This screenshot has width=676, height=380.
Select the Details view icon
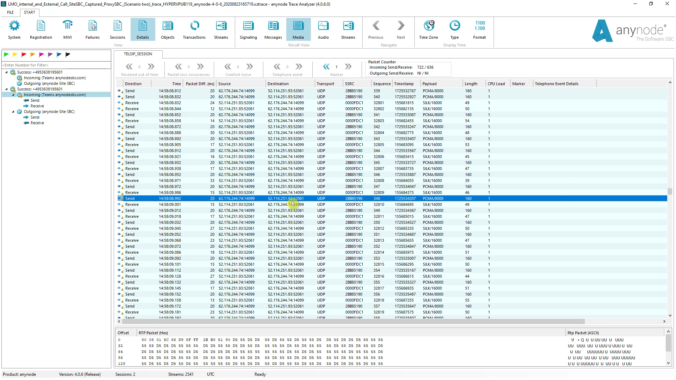(x=143, y=30)
